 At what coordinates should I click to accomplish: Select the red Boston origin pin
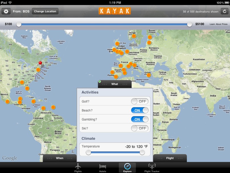40,63
